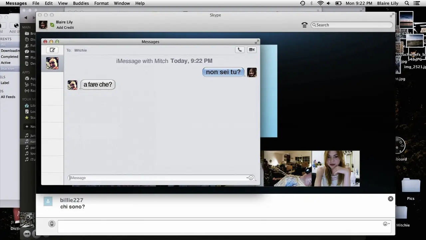Click the 'non sei tu?' sent message bubble
This screenshot has height=240, width=426.
223,72
